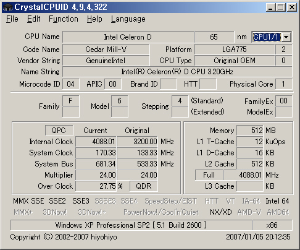Open the Language menu

(128, 19)
